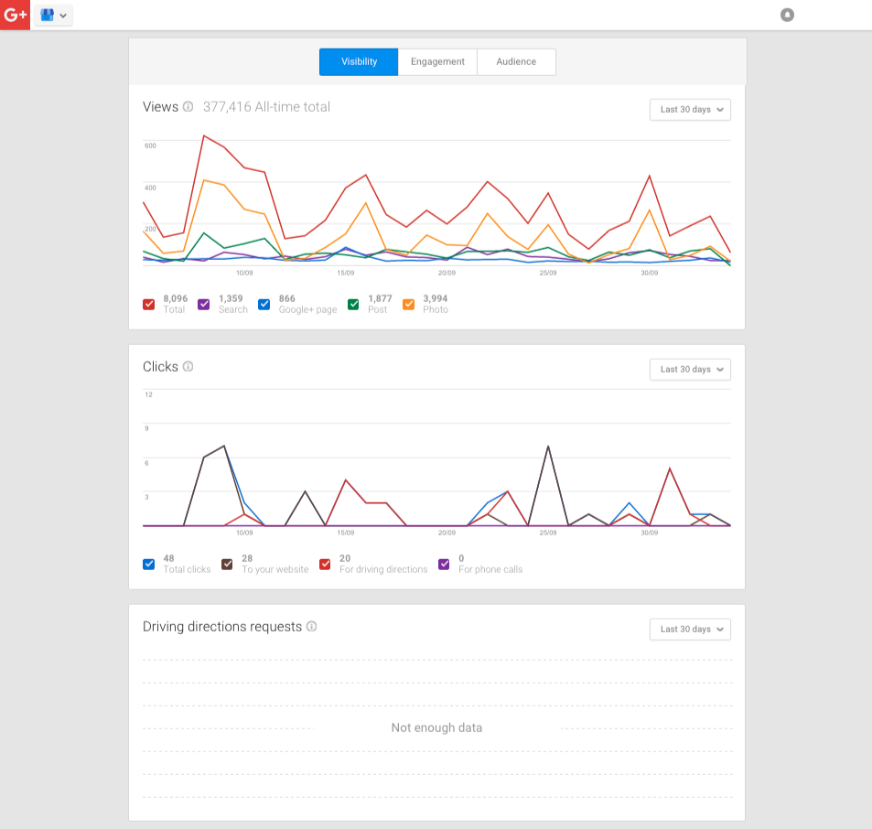The image size is (872, 829).
Task: Click the info icon beside Views
Action: [188, 107]
